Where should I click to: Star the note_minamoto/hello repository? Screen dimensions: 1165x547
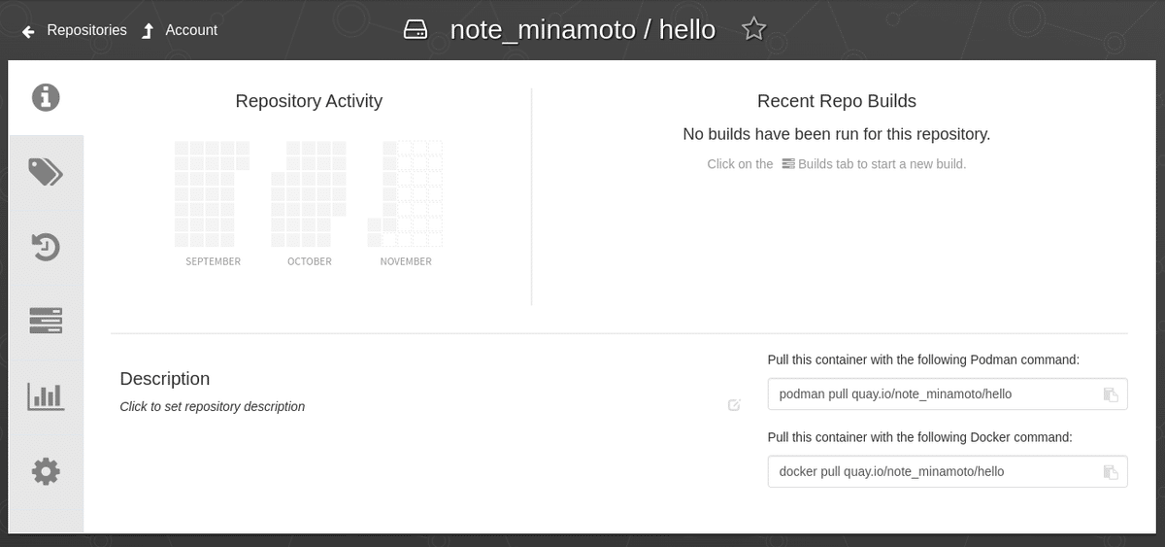click(753, 29)
